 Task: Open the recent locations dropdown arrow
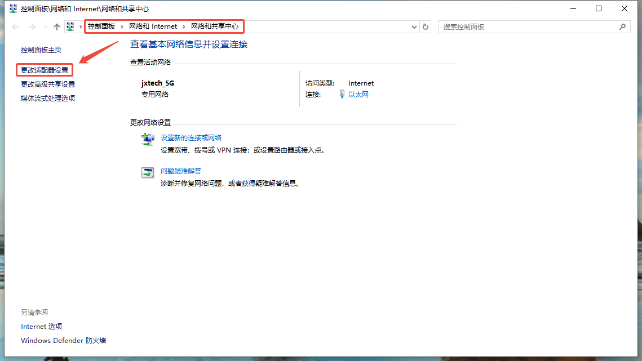coord(45,26)
